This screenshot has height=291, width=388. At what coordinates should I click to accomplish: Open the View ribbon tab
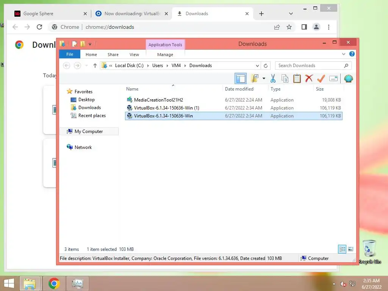pyautogui.click(x=135, y=55)
